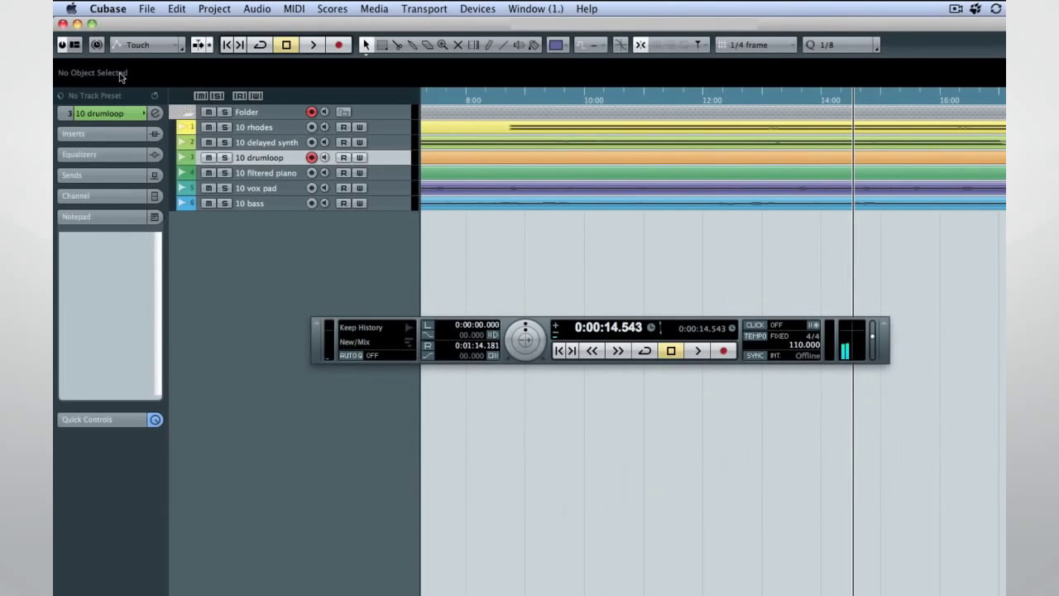Toggle SYNC button in transport panel

[755, 355]
